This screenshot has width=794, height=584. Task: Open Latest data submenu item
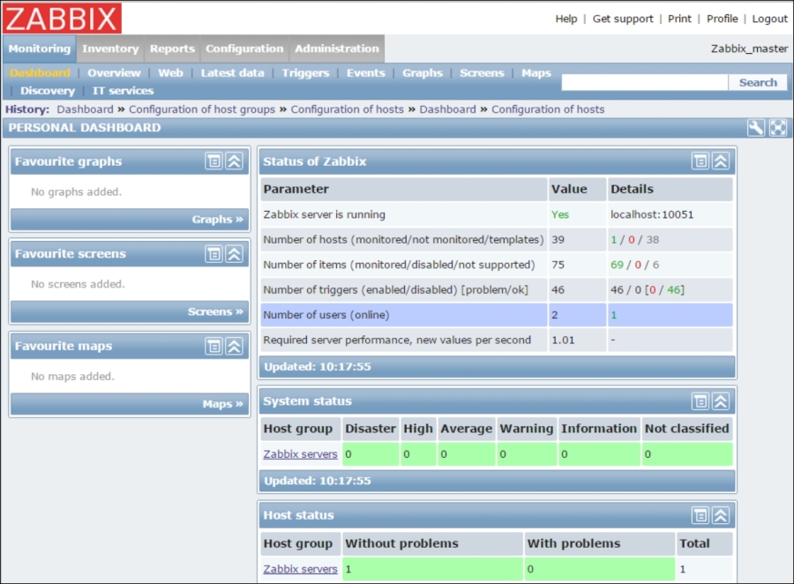[x=232, y=73]
